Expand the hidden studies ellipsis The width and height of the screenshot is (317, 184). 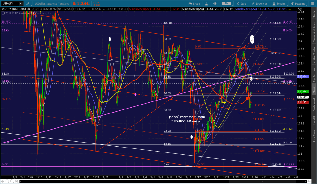(290, 9)
